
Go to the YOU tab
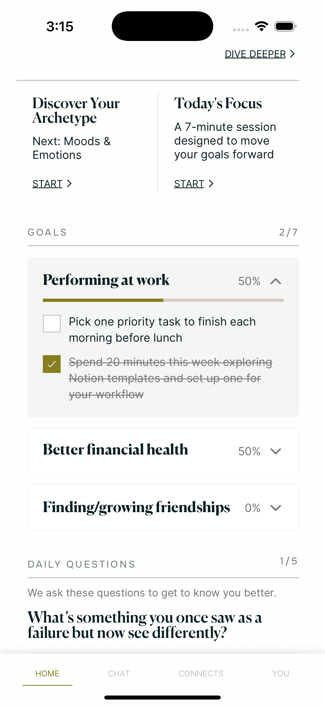pos(280,673)
